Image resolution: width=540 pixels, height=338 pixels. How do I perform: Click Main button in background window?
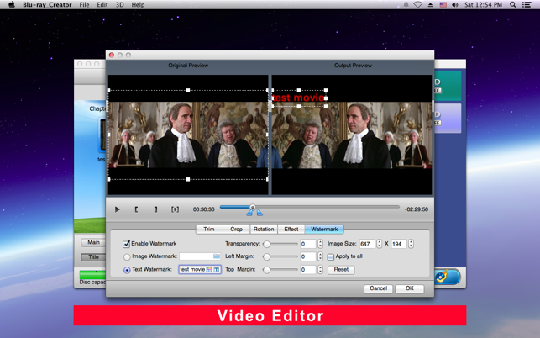point(93,242)
